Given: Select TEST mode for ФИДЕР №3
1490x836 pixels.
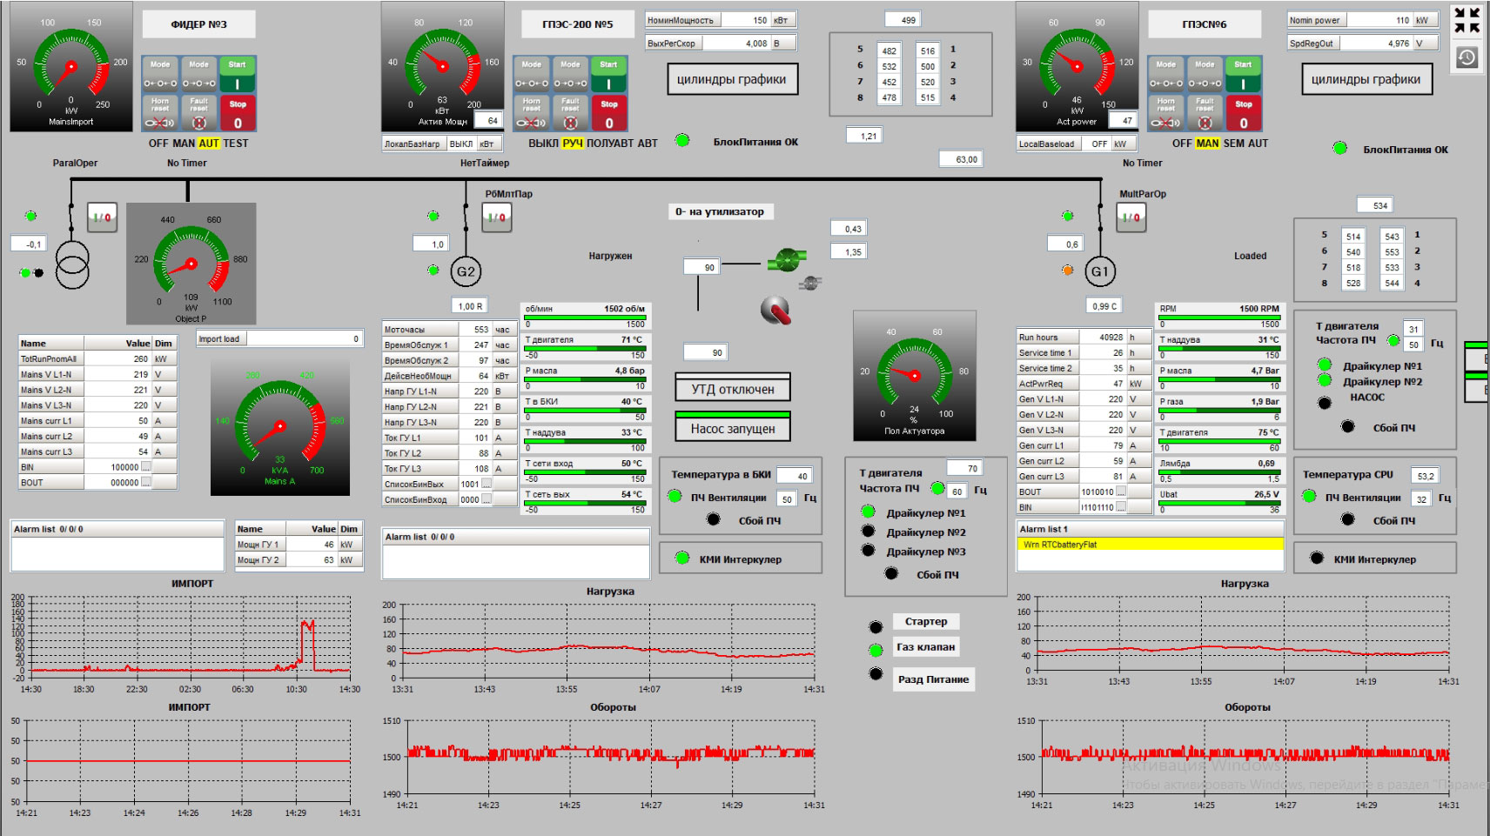Looking at the screenshot, I should pyautogui.click(x=236, y=144).
